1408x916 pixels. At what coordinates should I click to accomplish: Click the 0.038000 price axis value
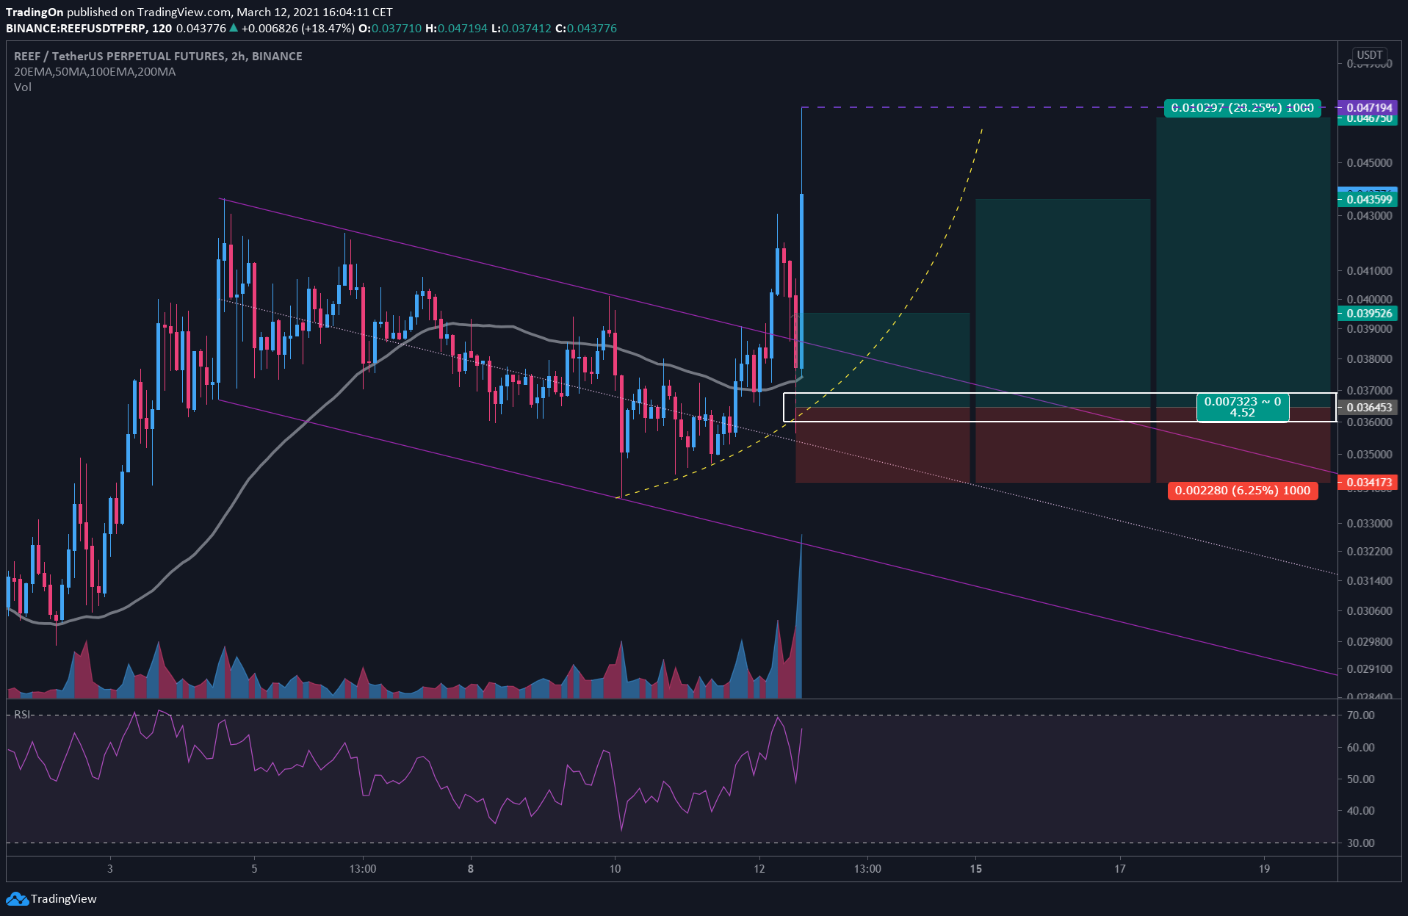click(1369, 358)
